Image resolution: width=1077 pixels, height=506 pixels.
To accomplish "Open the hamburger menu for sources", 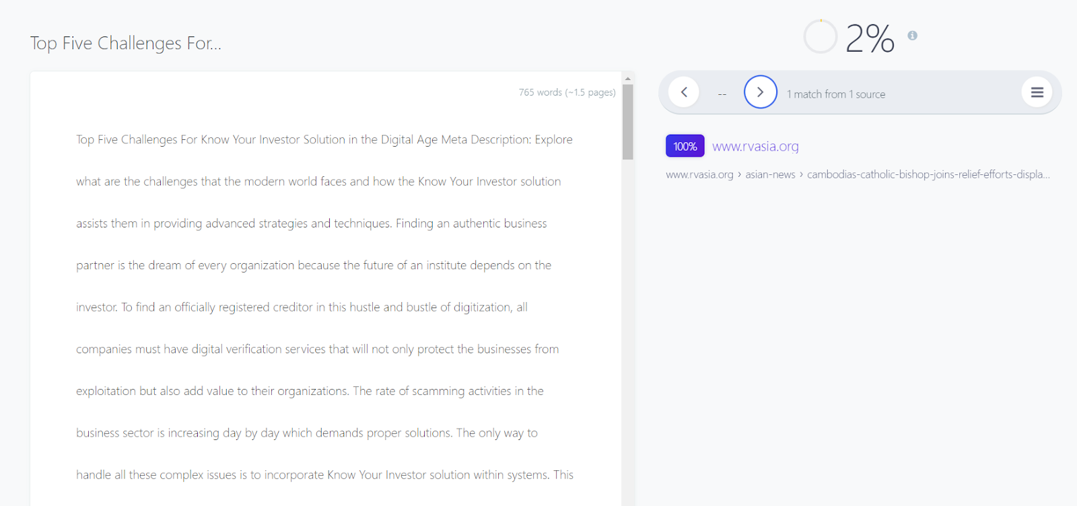I will point(1037,92).
